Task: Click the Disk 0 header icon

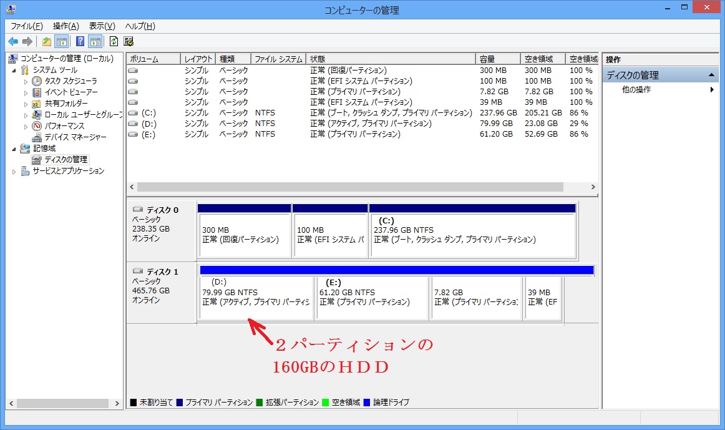Action: tap(138, 209)
